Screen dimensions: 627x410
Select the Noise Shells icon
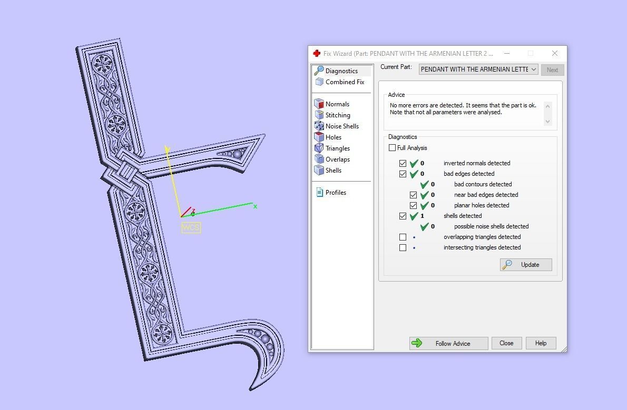319,126
